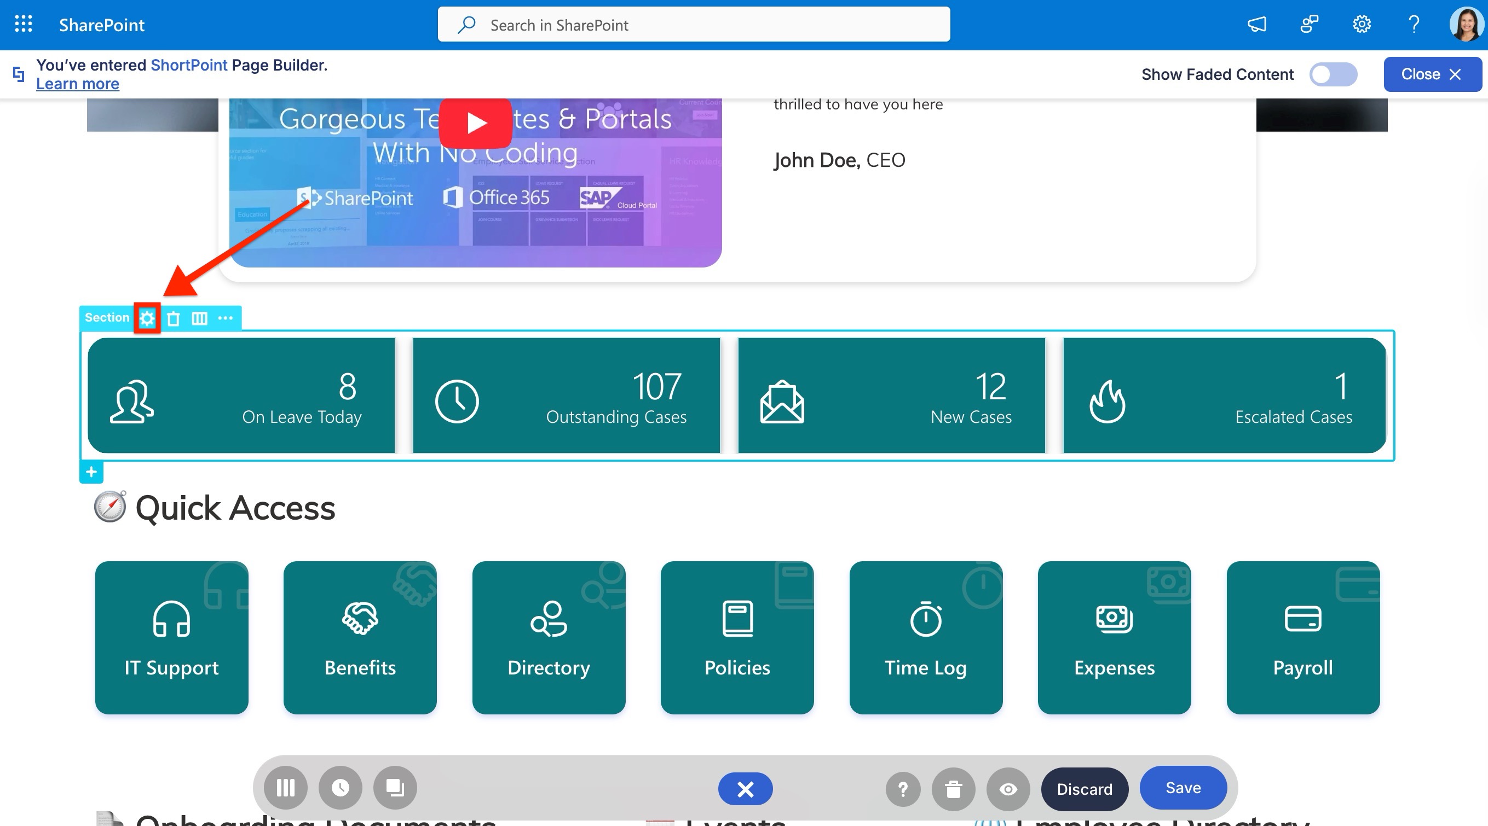
Task: Collapse the bottom toolbar with X button
Action: coord(745,789)
